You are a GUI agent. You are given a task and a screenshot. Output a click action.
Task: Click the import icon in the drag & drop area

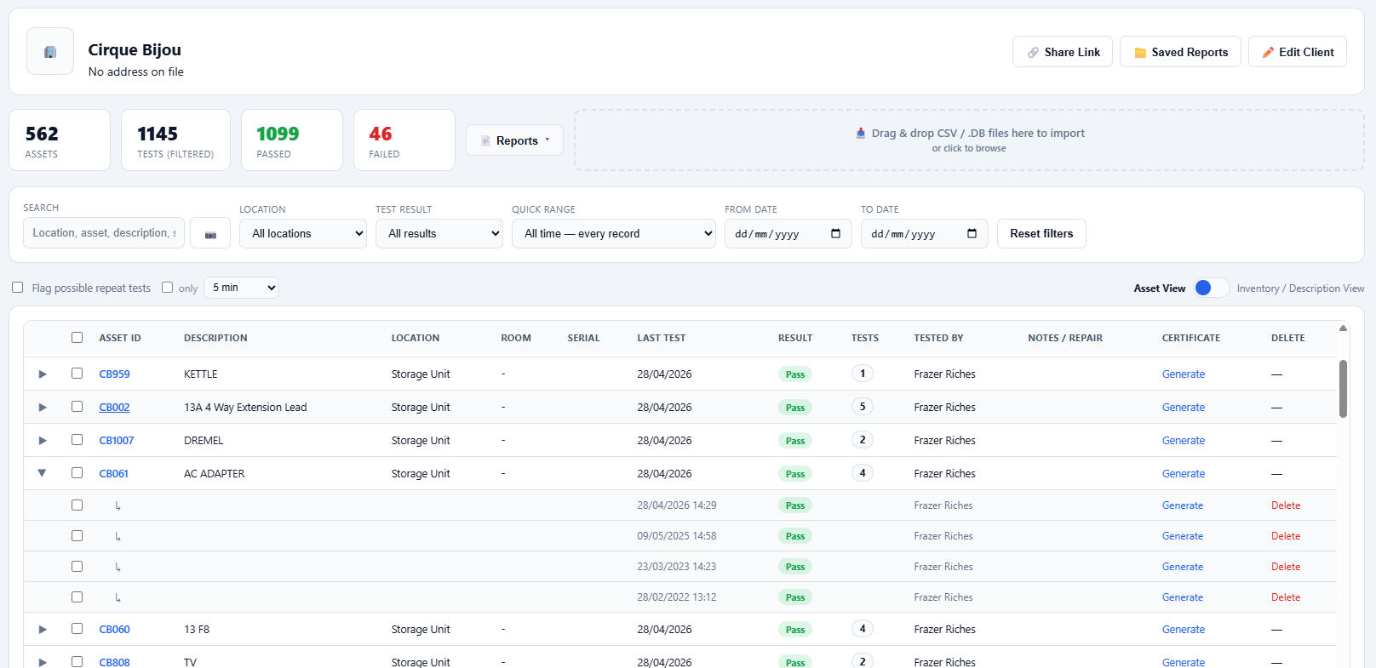click(861, 134)
